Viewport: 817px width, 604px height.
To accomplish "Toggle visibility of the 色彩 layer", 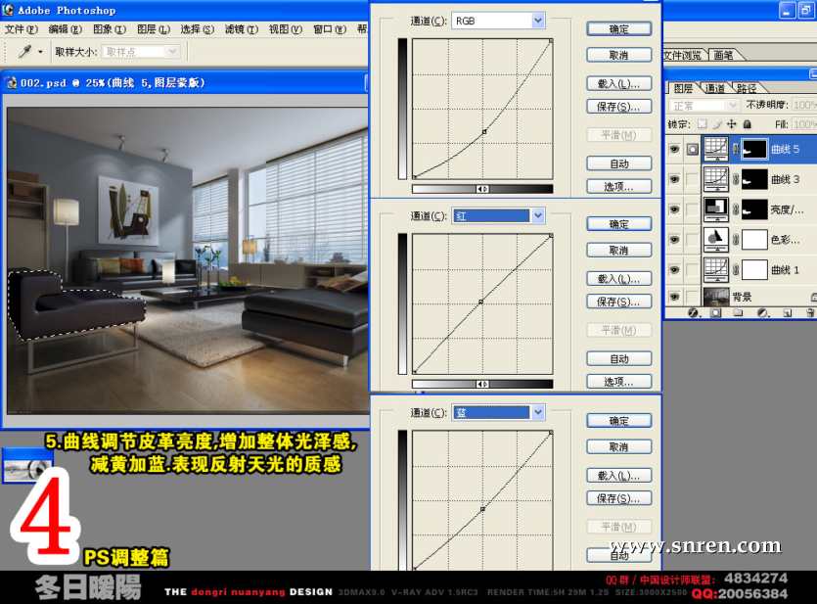I will 675,240.
